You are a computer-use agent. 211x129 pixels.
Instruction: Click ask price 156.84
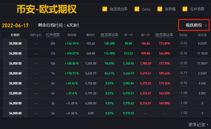pyautogui.click(x=146, y=43)
